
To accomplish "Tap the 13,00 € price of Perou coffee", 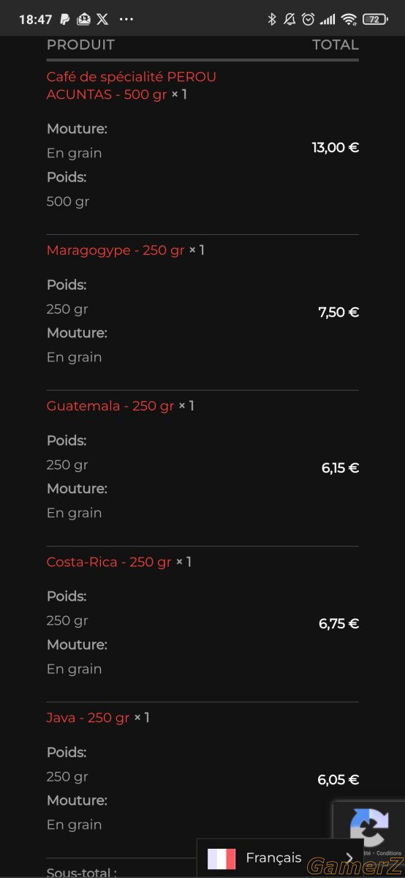I will (336, 148).
